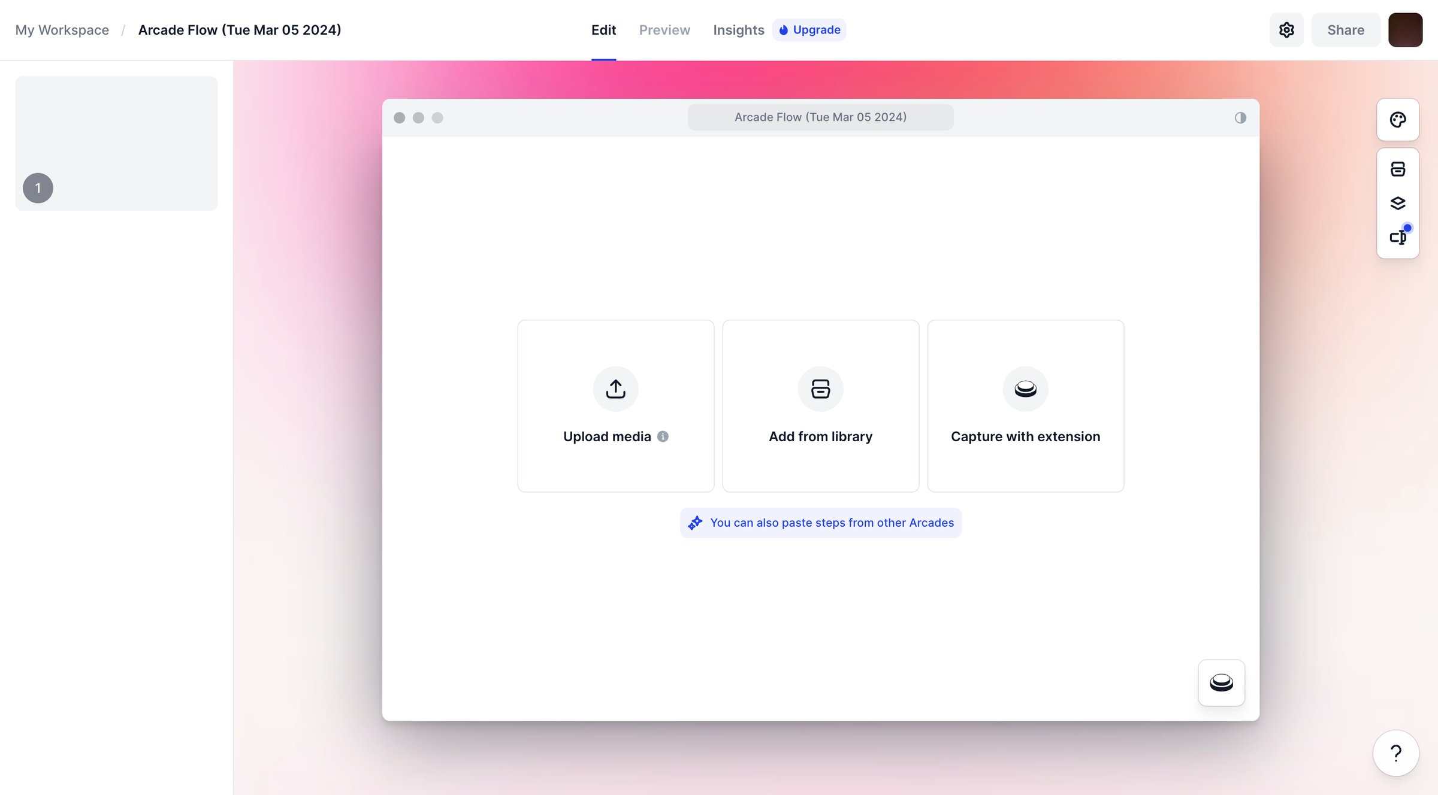Click the browser title field Arcade Flow
Viewport: 1438px width, 795px height.
coord(820,117)
